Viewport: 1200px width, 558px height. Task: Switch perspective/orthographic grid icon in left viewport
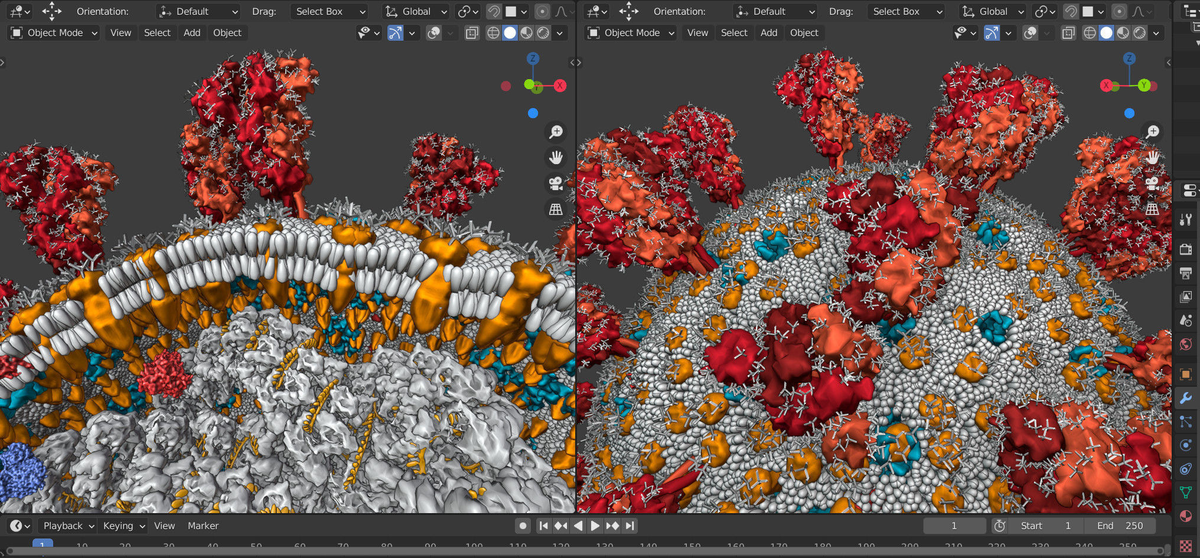[x=556, y=210]
